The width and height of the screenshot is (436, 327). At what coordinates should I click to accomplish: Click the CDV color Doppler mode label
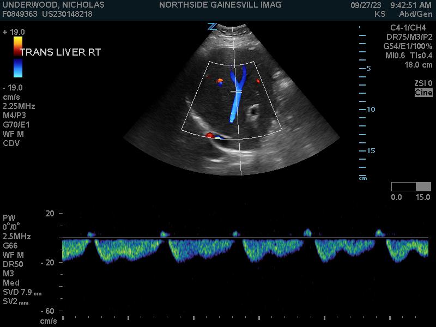tap(11, 143)
